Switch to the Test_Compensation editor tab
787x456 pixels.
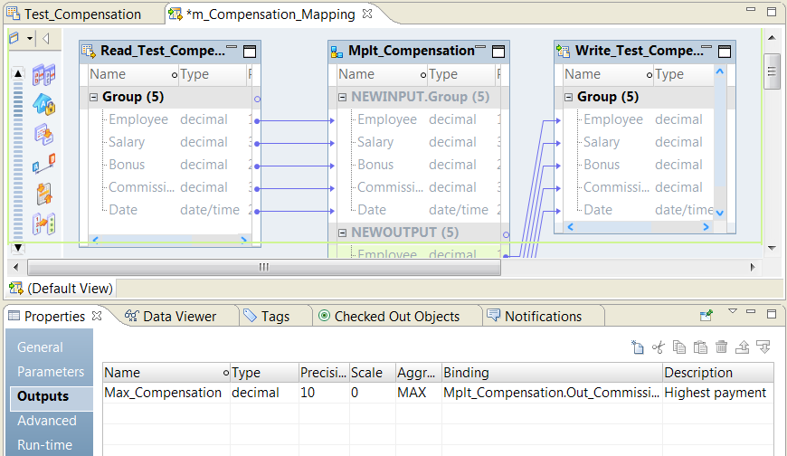pyautogui.click(x=81, y=14)
